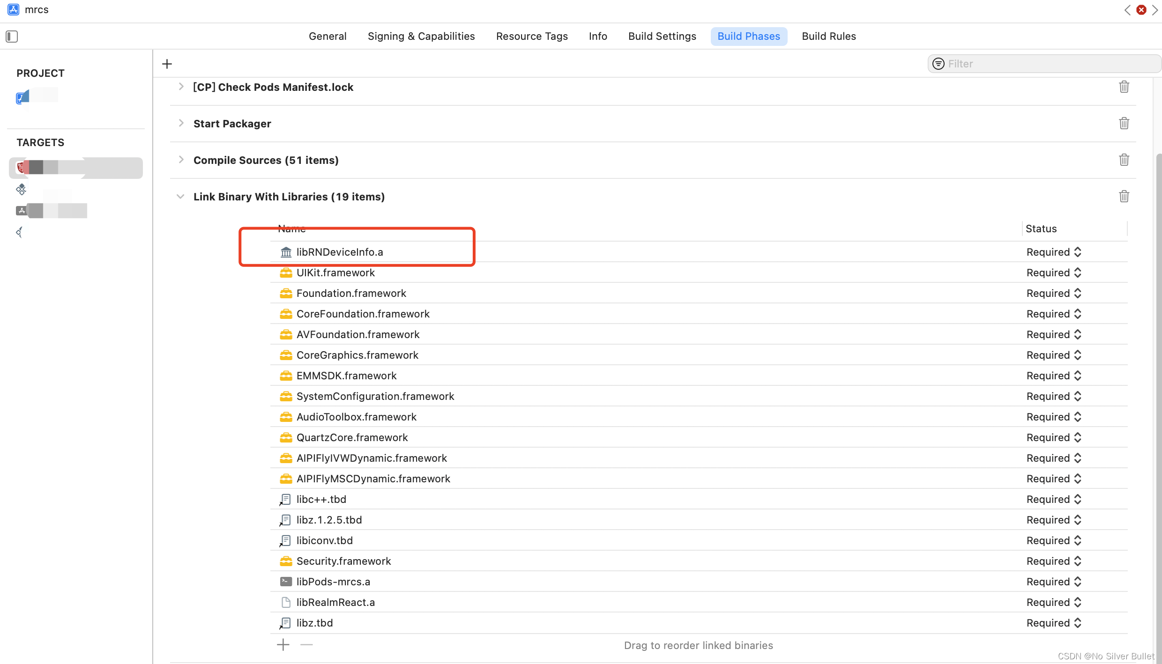Delete the Compile Sources build phase

coord(1124,159)
